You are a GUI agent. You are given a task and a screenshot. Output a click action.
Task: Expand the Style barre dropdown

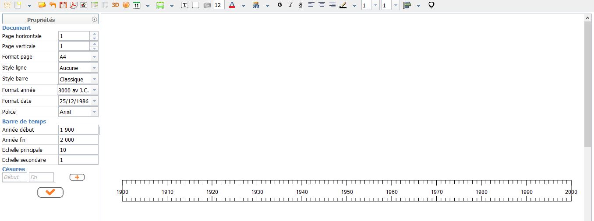tap(94, 79)
